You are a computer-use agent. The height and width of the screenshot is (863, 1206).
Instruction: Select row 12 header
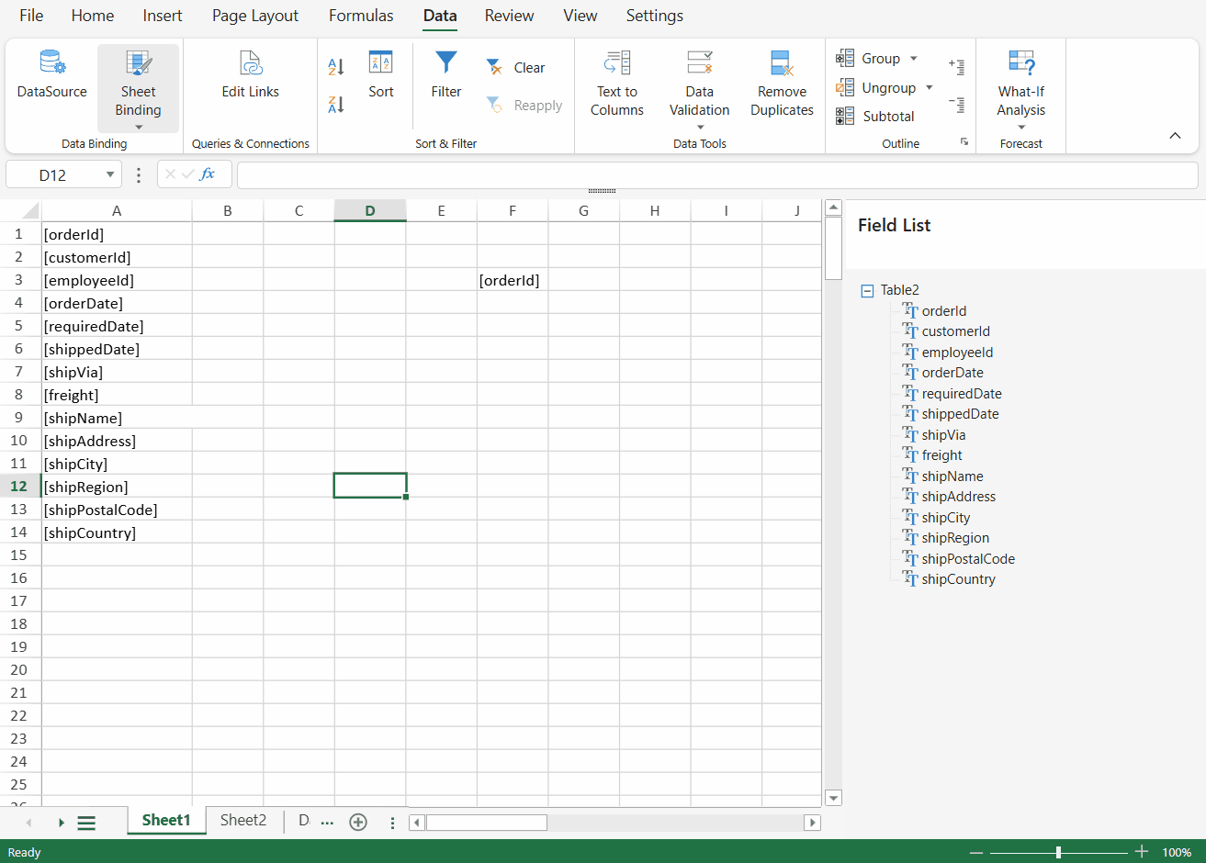[19, 487]
